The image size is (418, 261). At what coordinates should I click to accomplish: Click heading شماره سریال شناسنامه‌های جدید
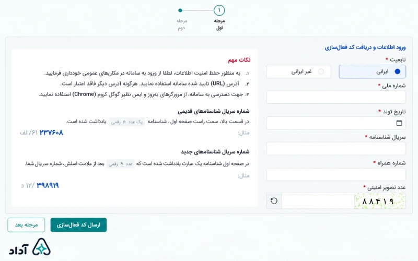(x=215, y=152)
